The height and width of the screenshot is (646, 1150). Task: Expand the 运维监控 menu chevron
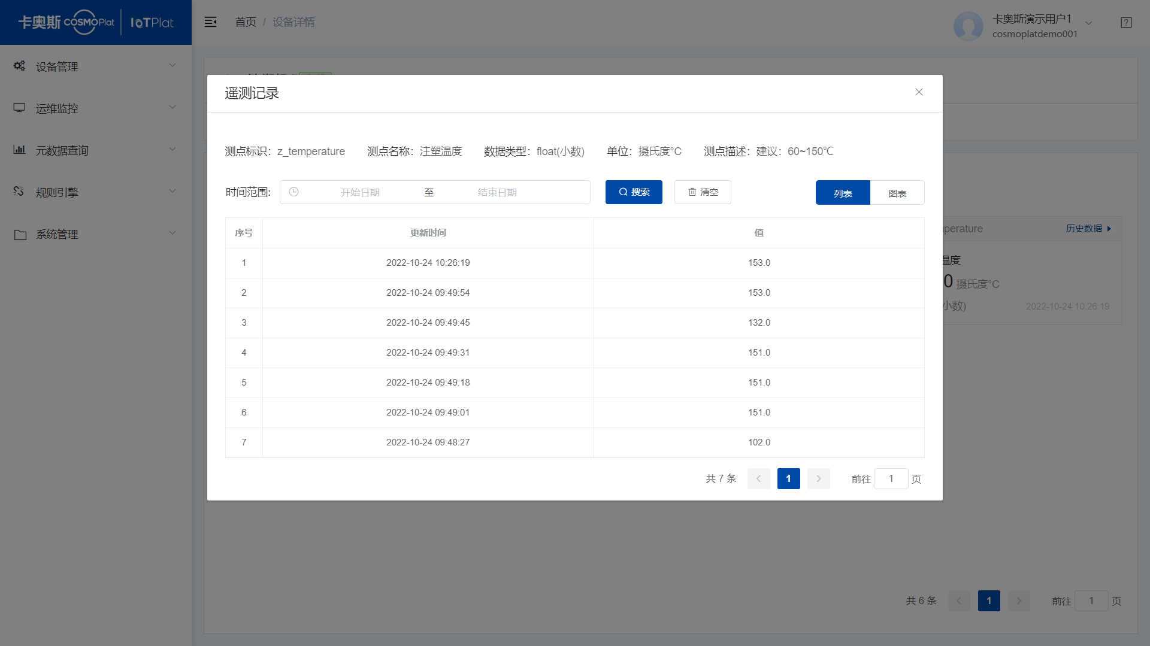pos(172,107)
